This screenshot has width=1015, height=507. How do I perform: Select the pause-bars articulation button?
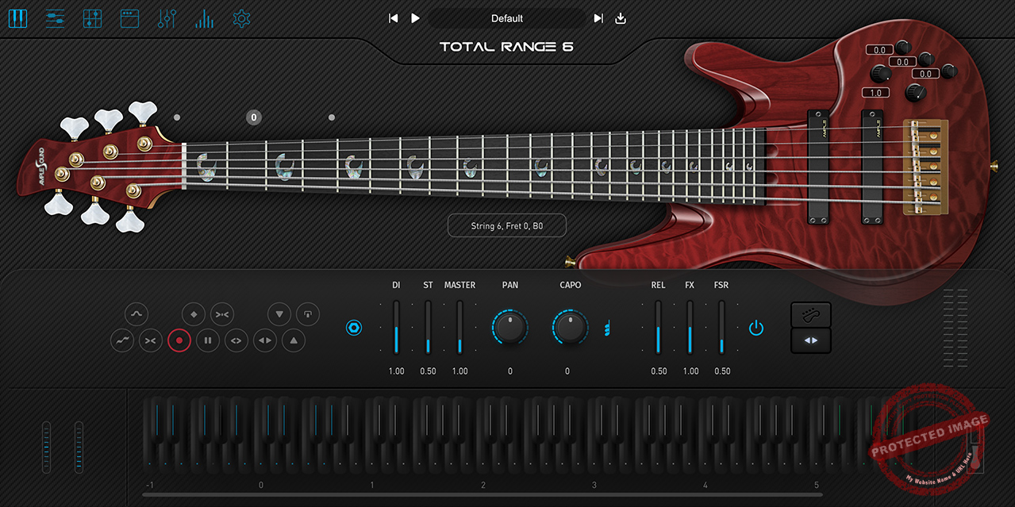point(208,340)
